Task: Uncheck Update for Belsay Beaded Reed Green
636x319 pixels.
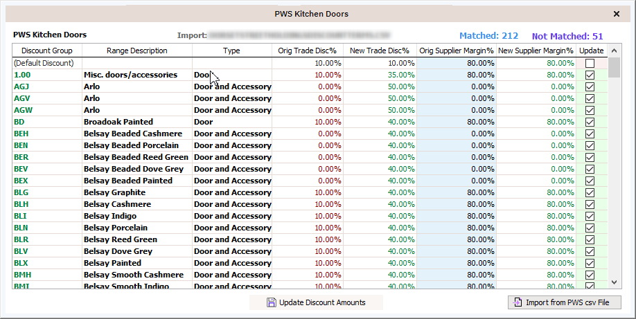Action: click(x=590, y=157)
